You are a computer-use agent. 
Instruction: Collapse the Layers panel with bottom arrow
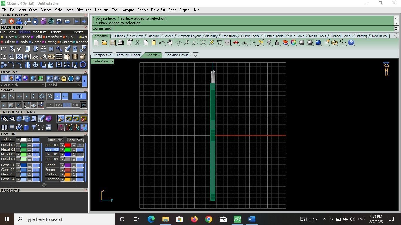[44, 185]
